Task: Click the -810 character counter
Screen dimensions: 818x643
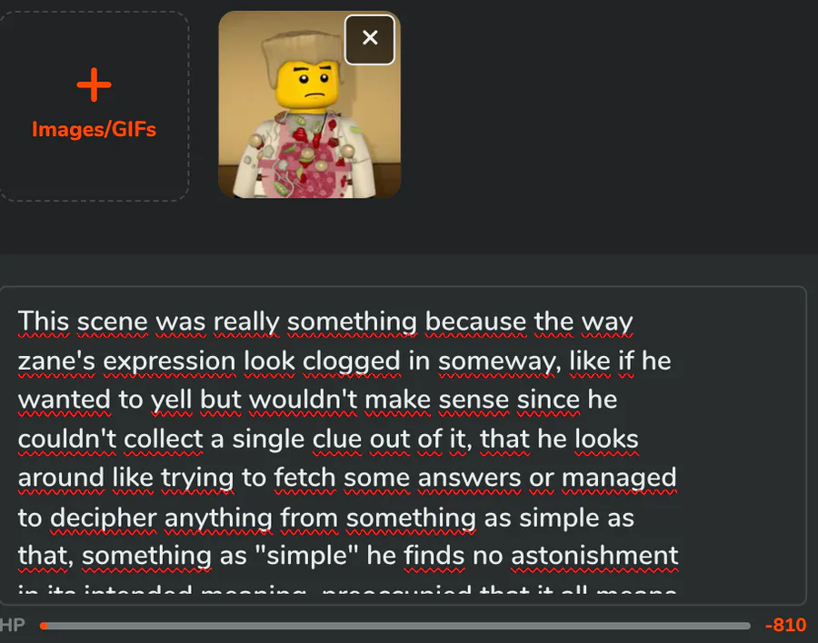Action: (785, 626)
